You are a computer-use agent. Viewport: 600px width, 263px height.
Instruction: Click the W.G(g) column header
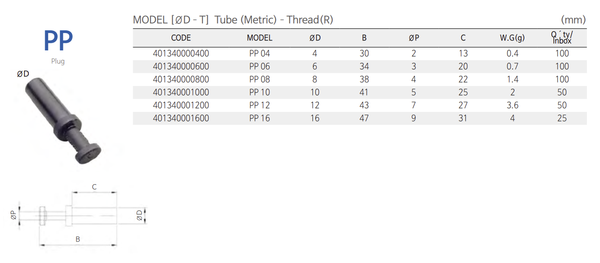512,38
